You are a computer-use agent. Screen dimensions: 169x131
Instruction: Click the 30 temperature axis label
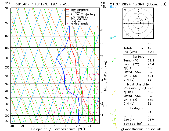[89, 126]
